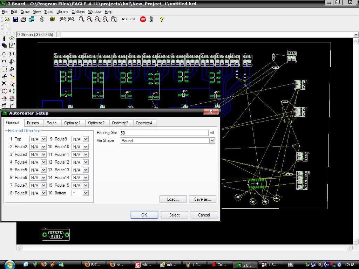
Task: Open the 1 Top direction dropdown
Action: [x=43, y=139]
